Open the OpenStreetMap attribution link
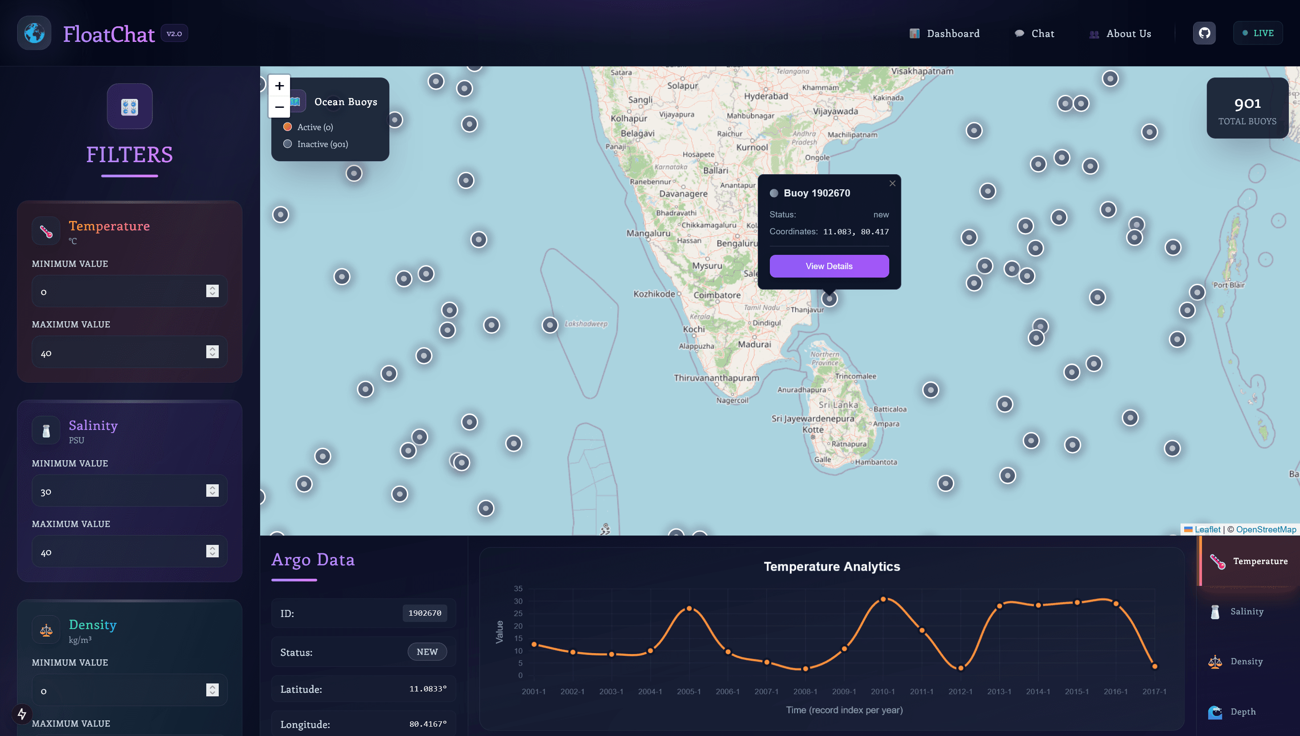 tap(1266, 529)
